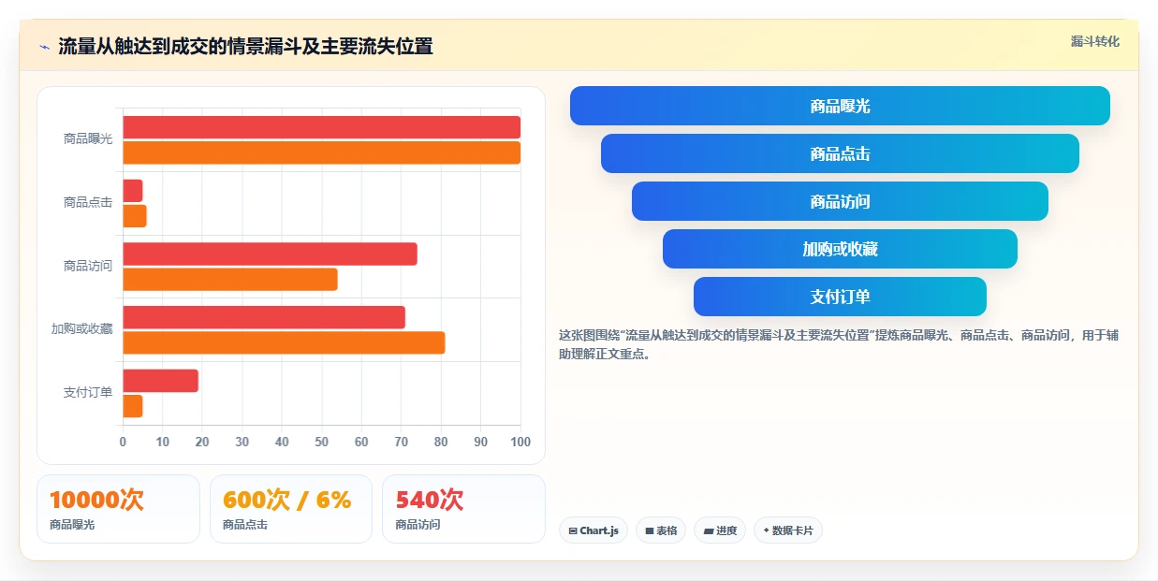Click the chart axis label 商品访问
Image resolution: width=1158 pixels, height=581 pixels.
click(88, 266)
